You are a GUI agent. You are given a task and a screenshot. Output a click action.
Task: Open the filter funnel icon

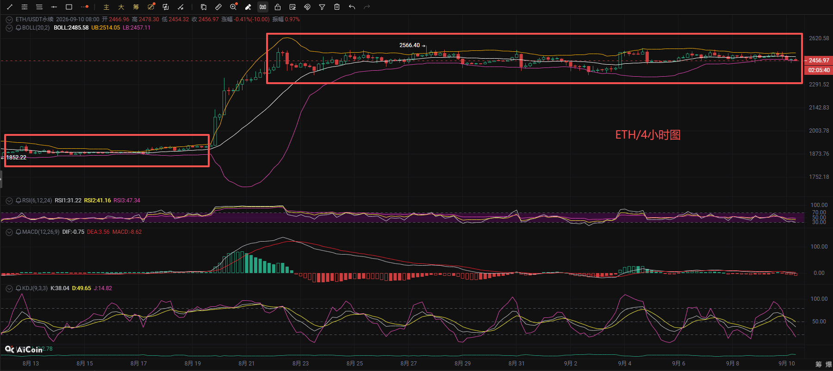pyautogui.click(x=322, y=7)
